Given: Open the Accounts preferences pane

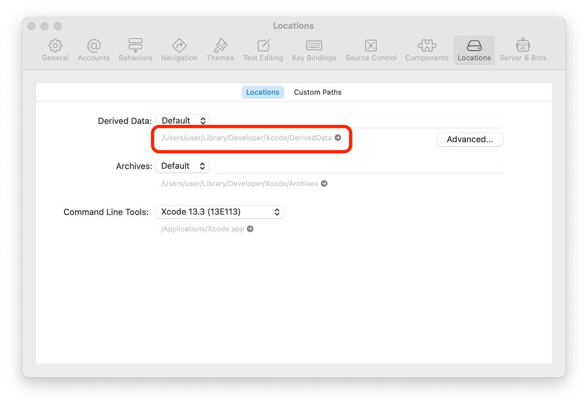Looking at the screenshot, I should 94,50.
